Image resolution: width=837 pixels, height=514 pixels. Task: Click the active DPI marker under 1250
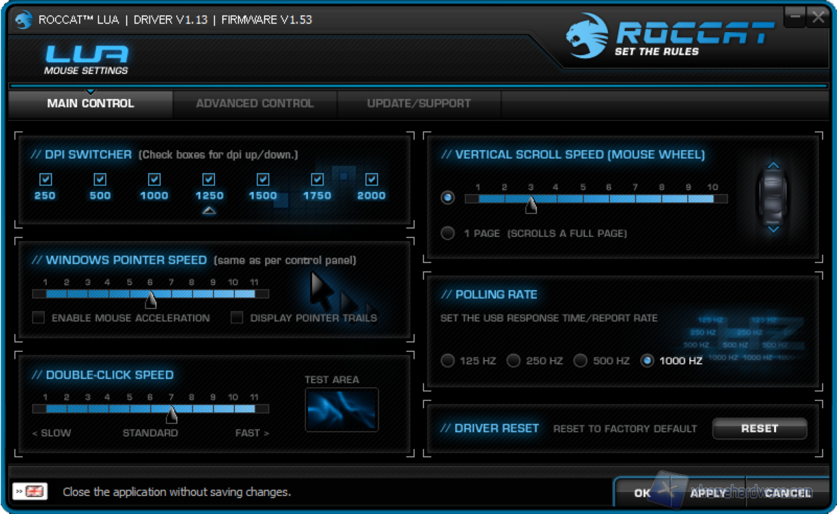point(209,211)
